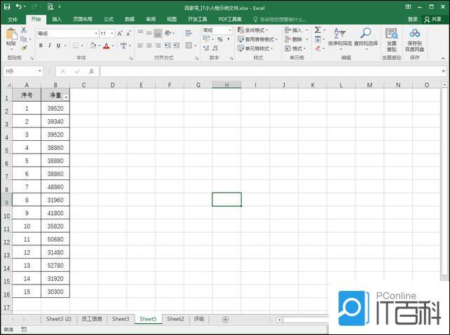
Task: Toggle Underline formatting
Action: click(58, 46)
